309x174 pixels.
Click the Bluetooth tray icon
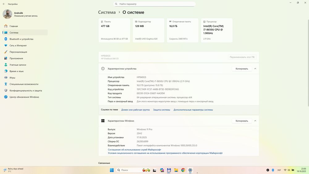[x=273, y=170]
